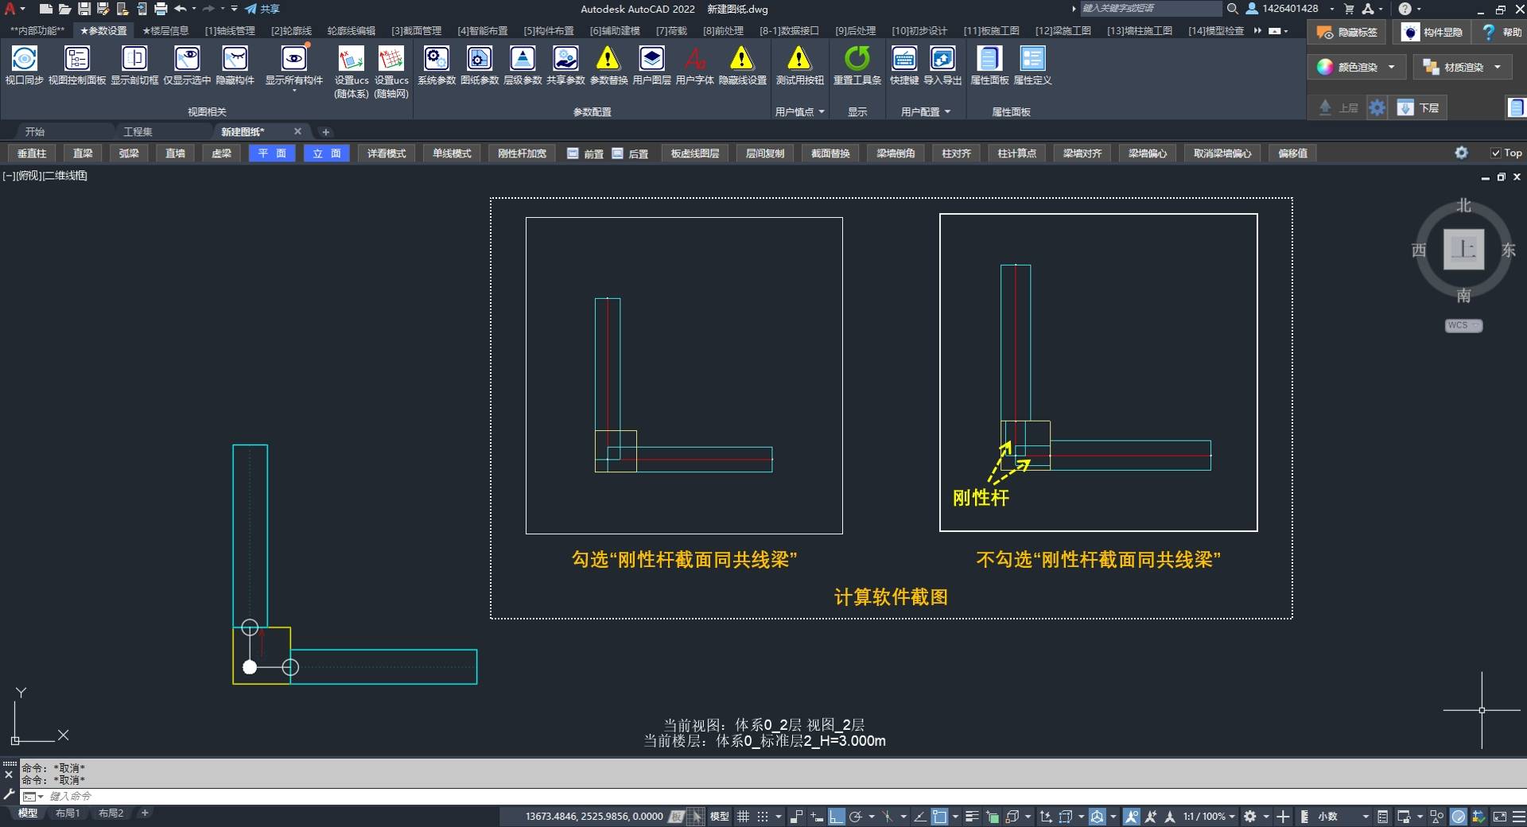Open the [3]截面管理 ribbon tab
This screenshot has width=1527, height=827.
(x=416, y=31)
